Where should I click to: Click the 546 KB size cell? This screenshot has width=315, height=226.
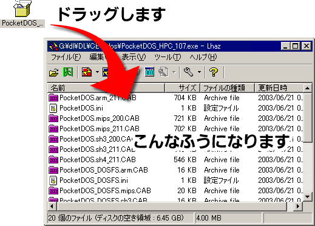(185, 160)
